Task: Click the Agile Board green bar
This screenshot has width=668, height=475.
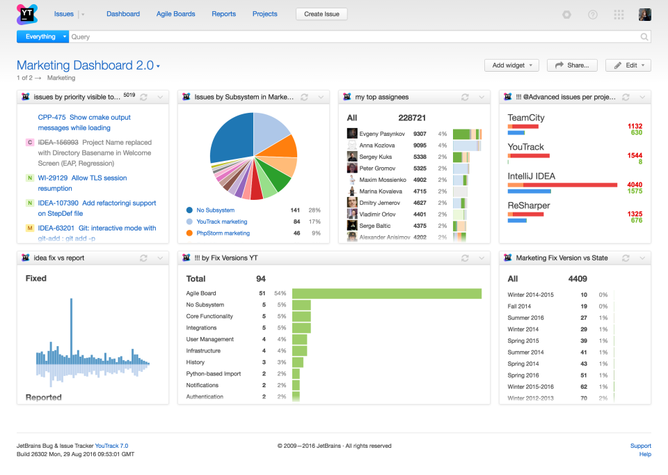Action: pos(387,293)
